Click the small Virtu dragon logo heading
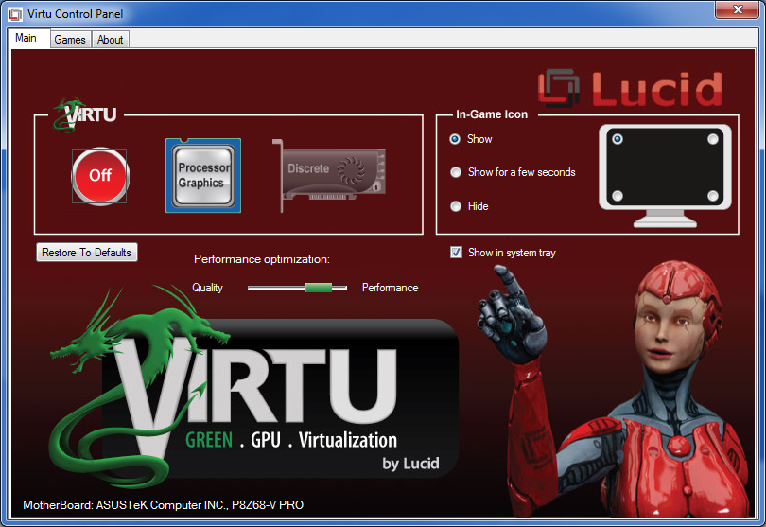Screen dimensions: 766x527 (85, 114)
